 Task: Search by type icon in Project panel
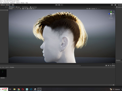click(106, 65)
